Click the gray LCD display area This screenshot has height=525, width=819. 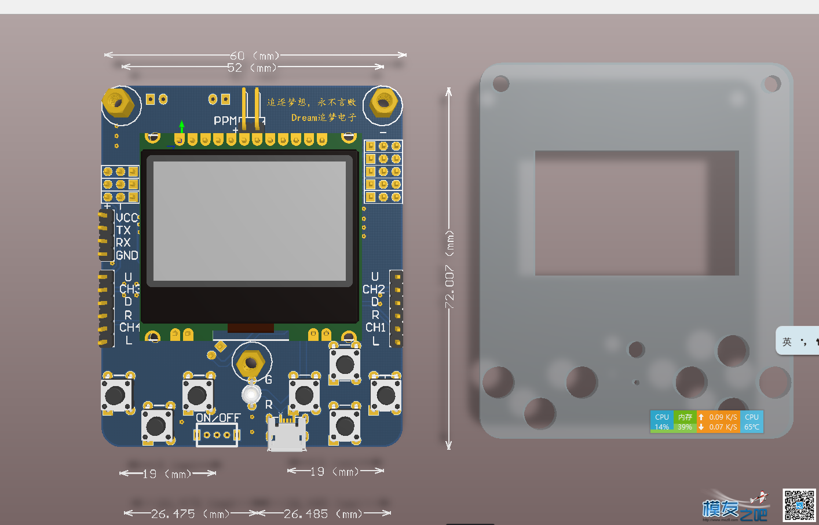coord(250,221)
